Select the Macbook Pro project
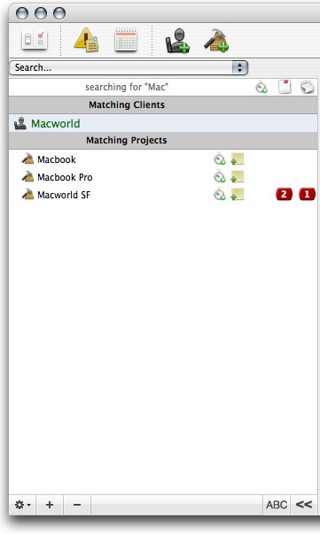 pyautogui.click(x=65, y=177)
